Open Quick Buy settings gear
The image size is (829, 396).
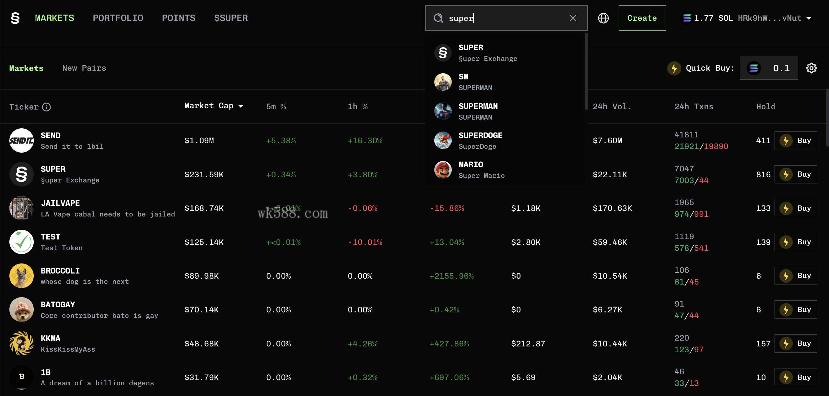click(811, 68)
